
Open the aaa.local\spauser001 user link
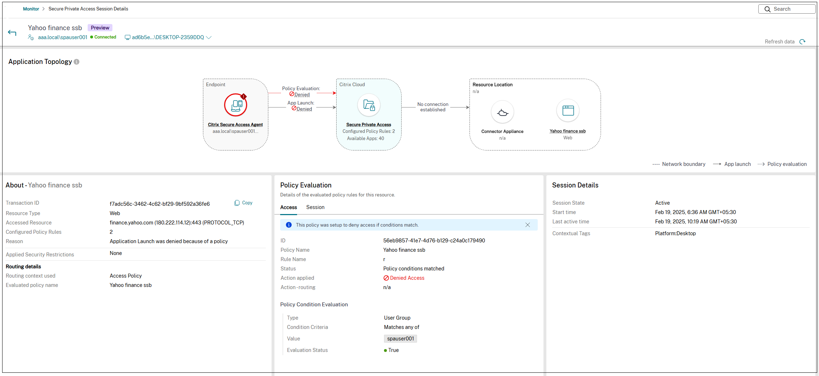click(63, 37)
